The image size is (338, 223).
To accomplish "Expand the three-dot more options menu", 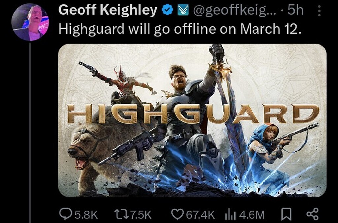I will 319,11.
